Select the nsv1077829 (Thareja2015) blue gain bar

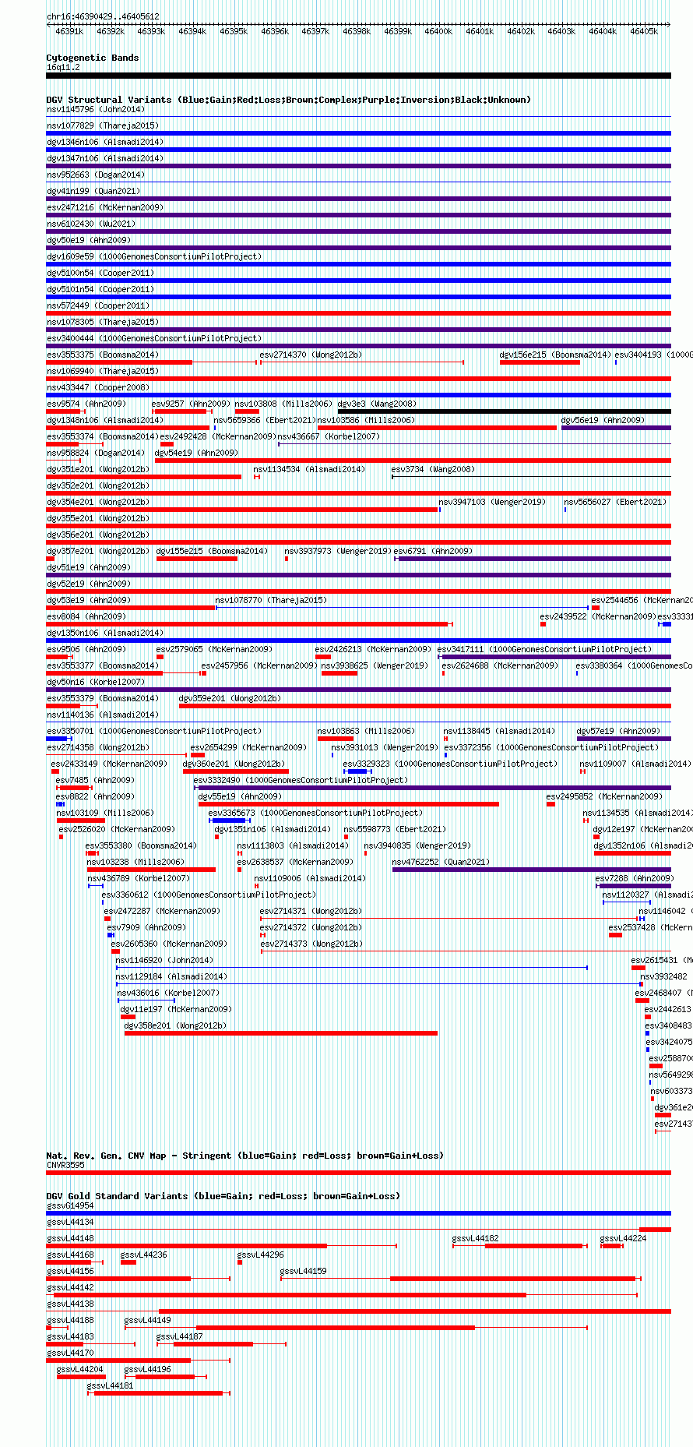click(x=358, y=133)
